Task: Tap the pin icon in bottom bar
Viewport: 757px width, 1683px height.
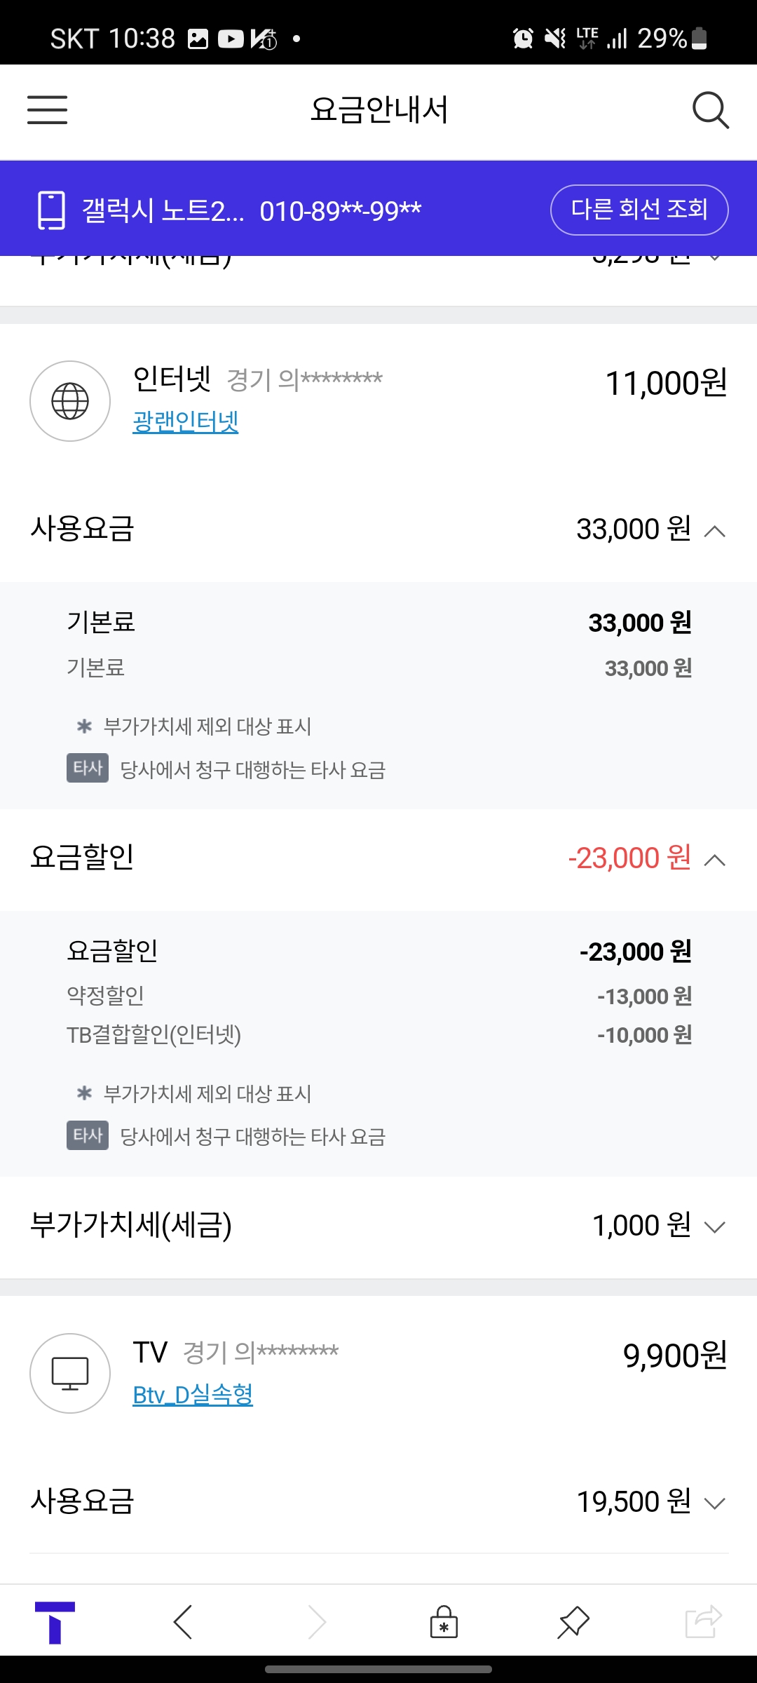Action: (x=573, y=1621)
